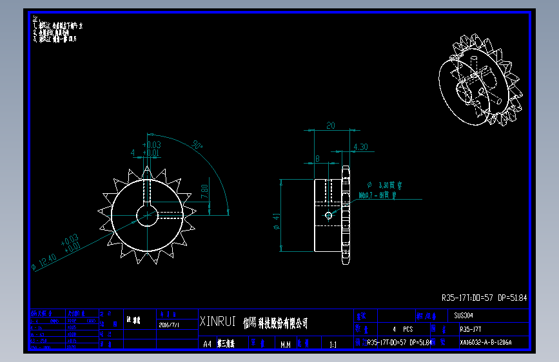
Task: Select the M4x0.7 - 6H thread callout
Action: 378,195
